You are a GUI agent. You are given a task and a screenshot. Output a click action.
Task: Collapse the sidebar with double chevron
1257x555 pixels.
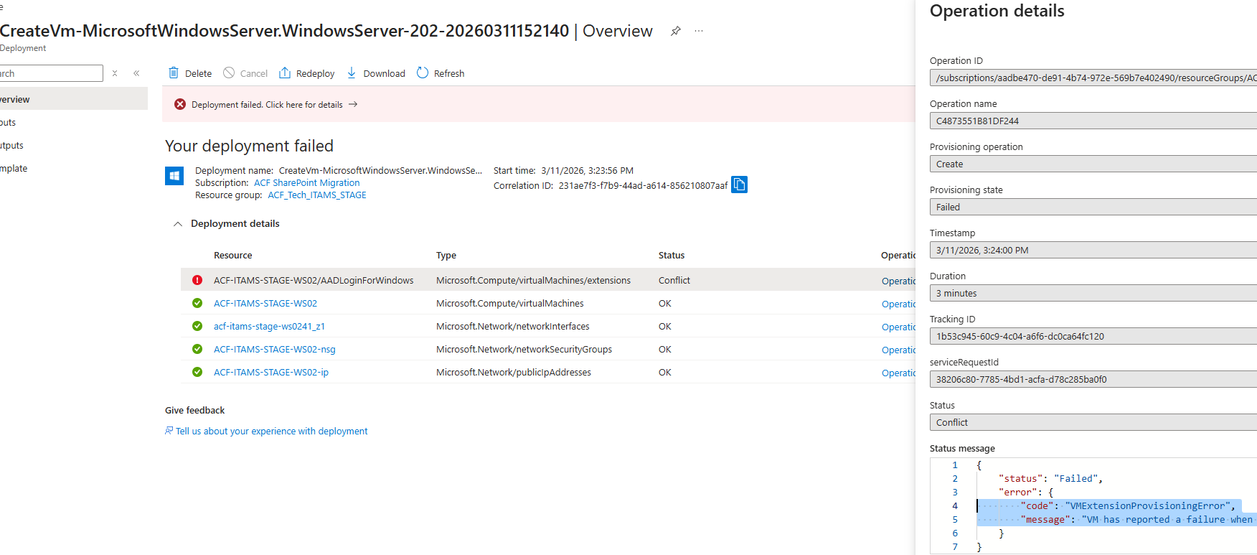tap(136, 73)
